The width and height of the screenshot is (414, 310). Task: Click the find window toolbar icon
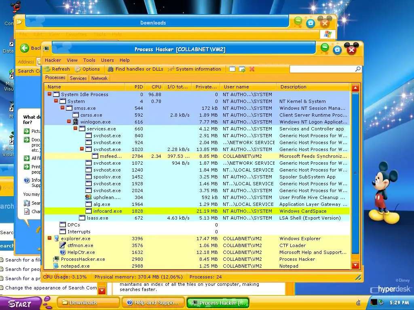coord(232,69)
